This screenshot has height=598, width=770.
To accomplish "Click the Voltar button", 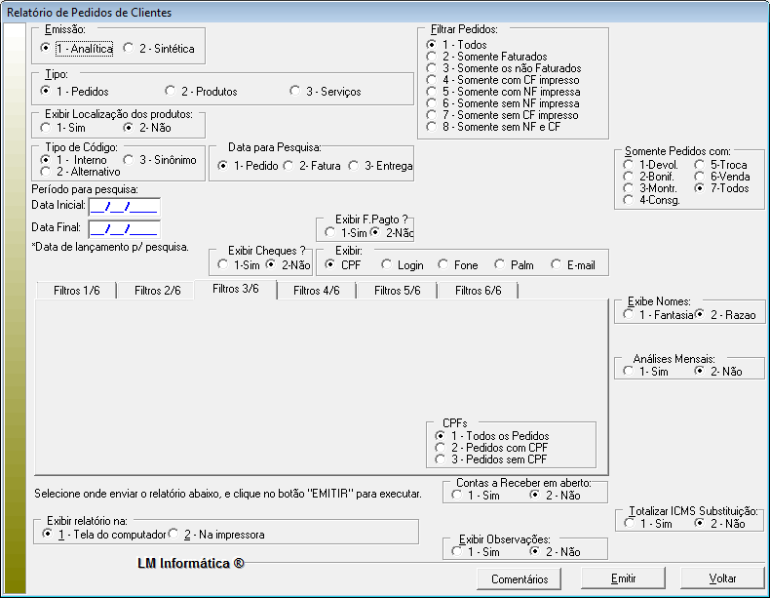I will click(x=722, y=578).
